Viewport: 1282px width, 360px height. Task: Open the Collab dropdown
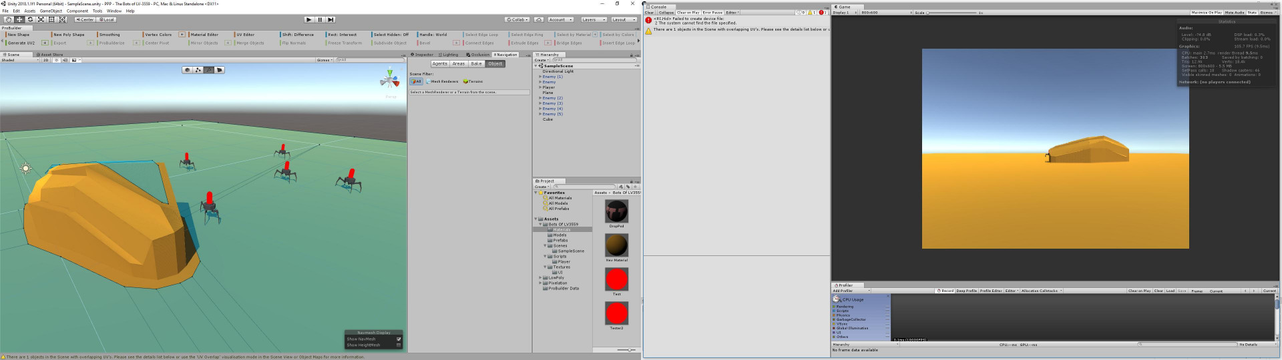coord(517,19)
